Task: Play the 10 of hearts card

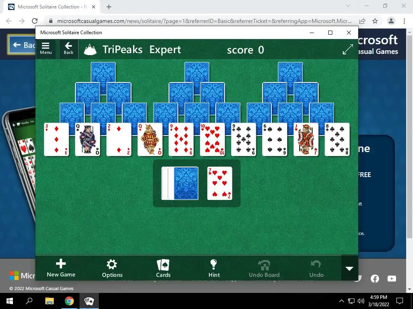Action: 212,140
